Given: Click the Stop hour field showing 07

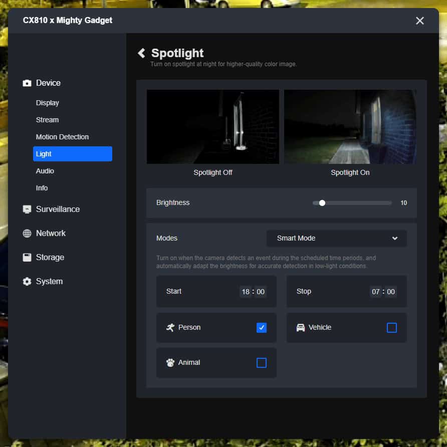Looking at the screenshot, I should pos(376,292).
